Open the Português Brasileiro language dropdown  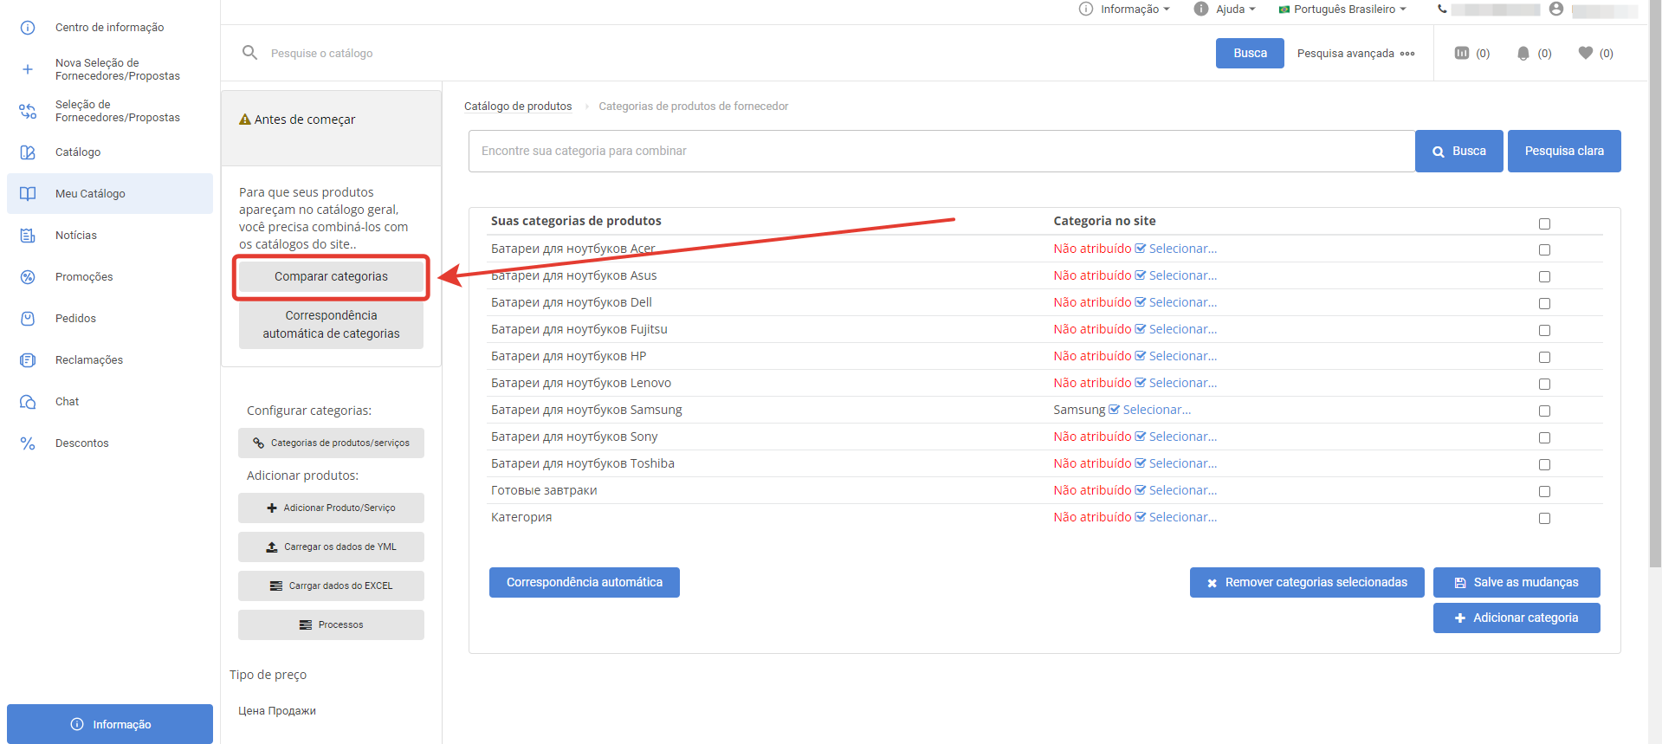click(x=1342, y=9)
